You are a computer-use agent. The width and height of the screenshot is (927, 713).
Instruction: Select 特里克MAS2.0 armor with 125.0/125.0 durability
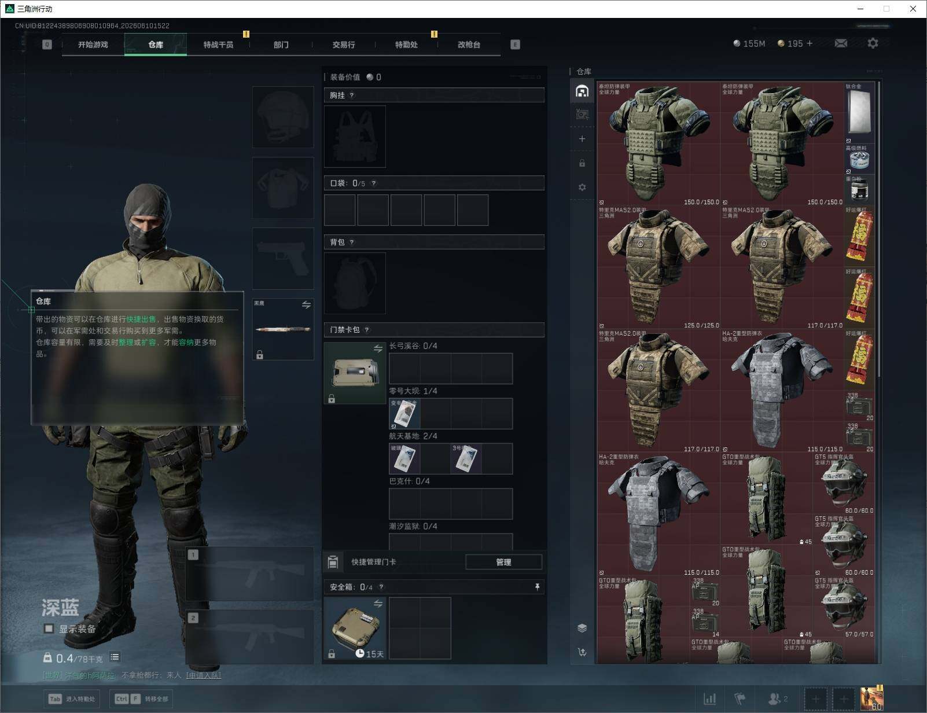click(659, 268)
